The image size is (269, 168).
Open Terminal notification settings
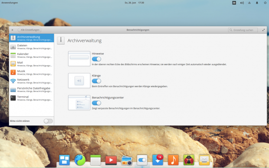pyautogui.click(x=32, y=98)
